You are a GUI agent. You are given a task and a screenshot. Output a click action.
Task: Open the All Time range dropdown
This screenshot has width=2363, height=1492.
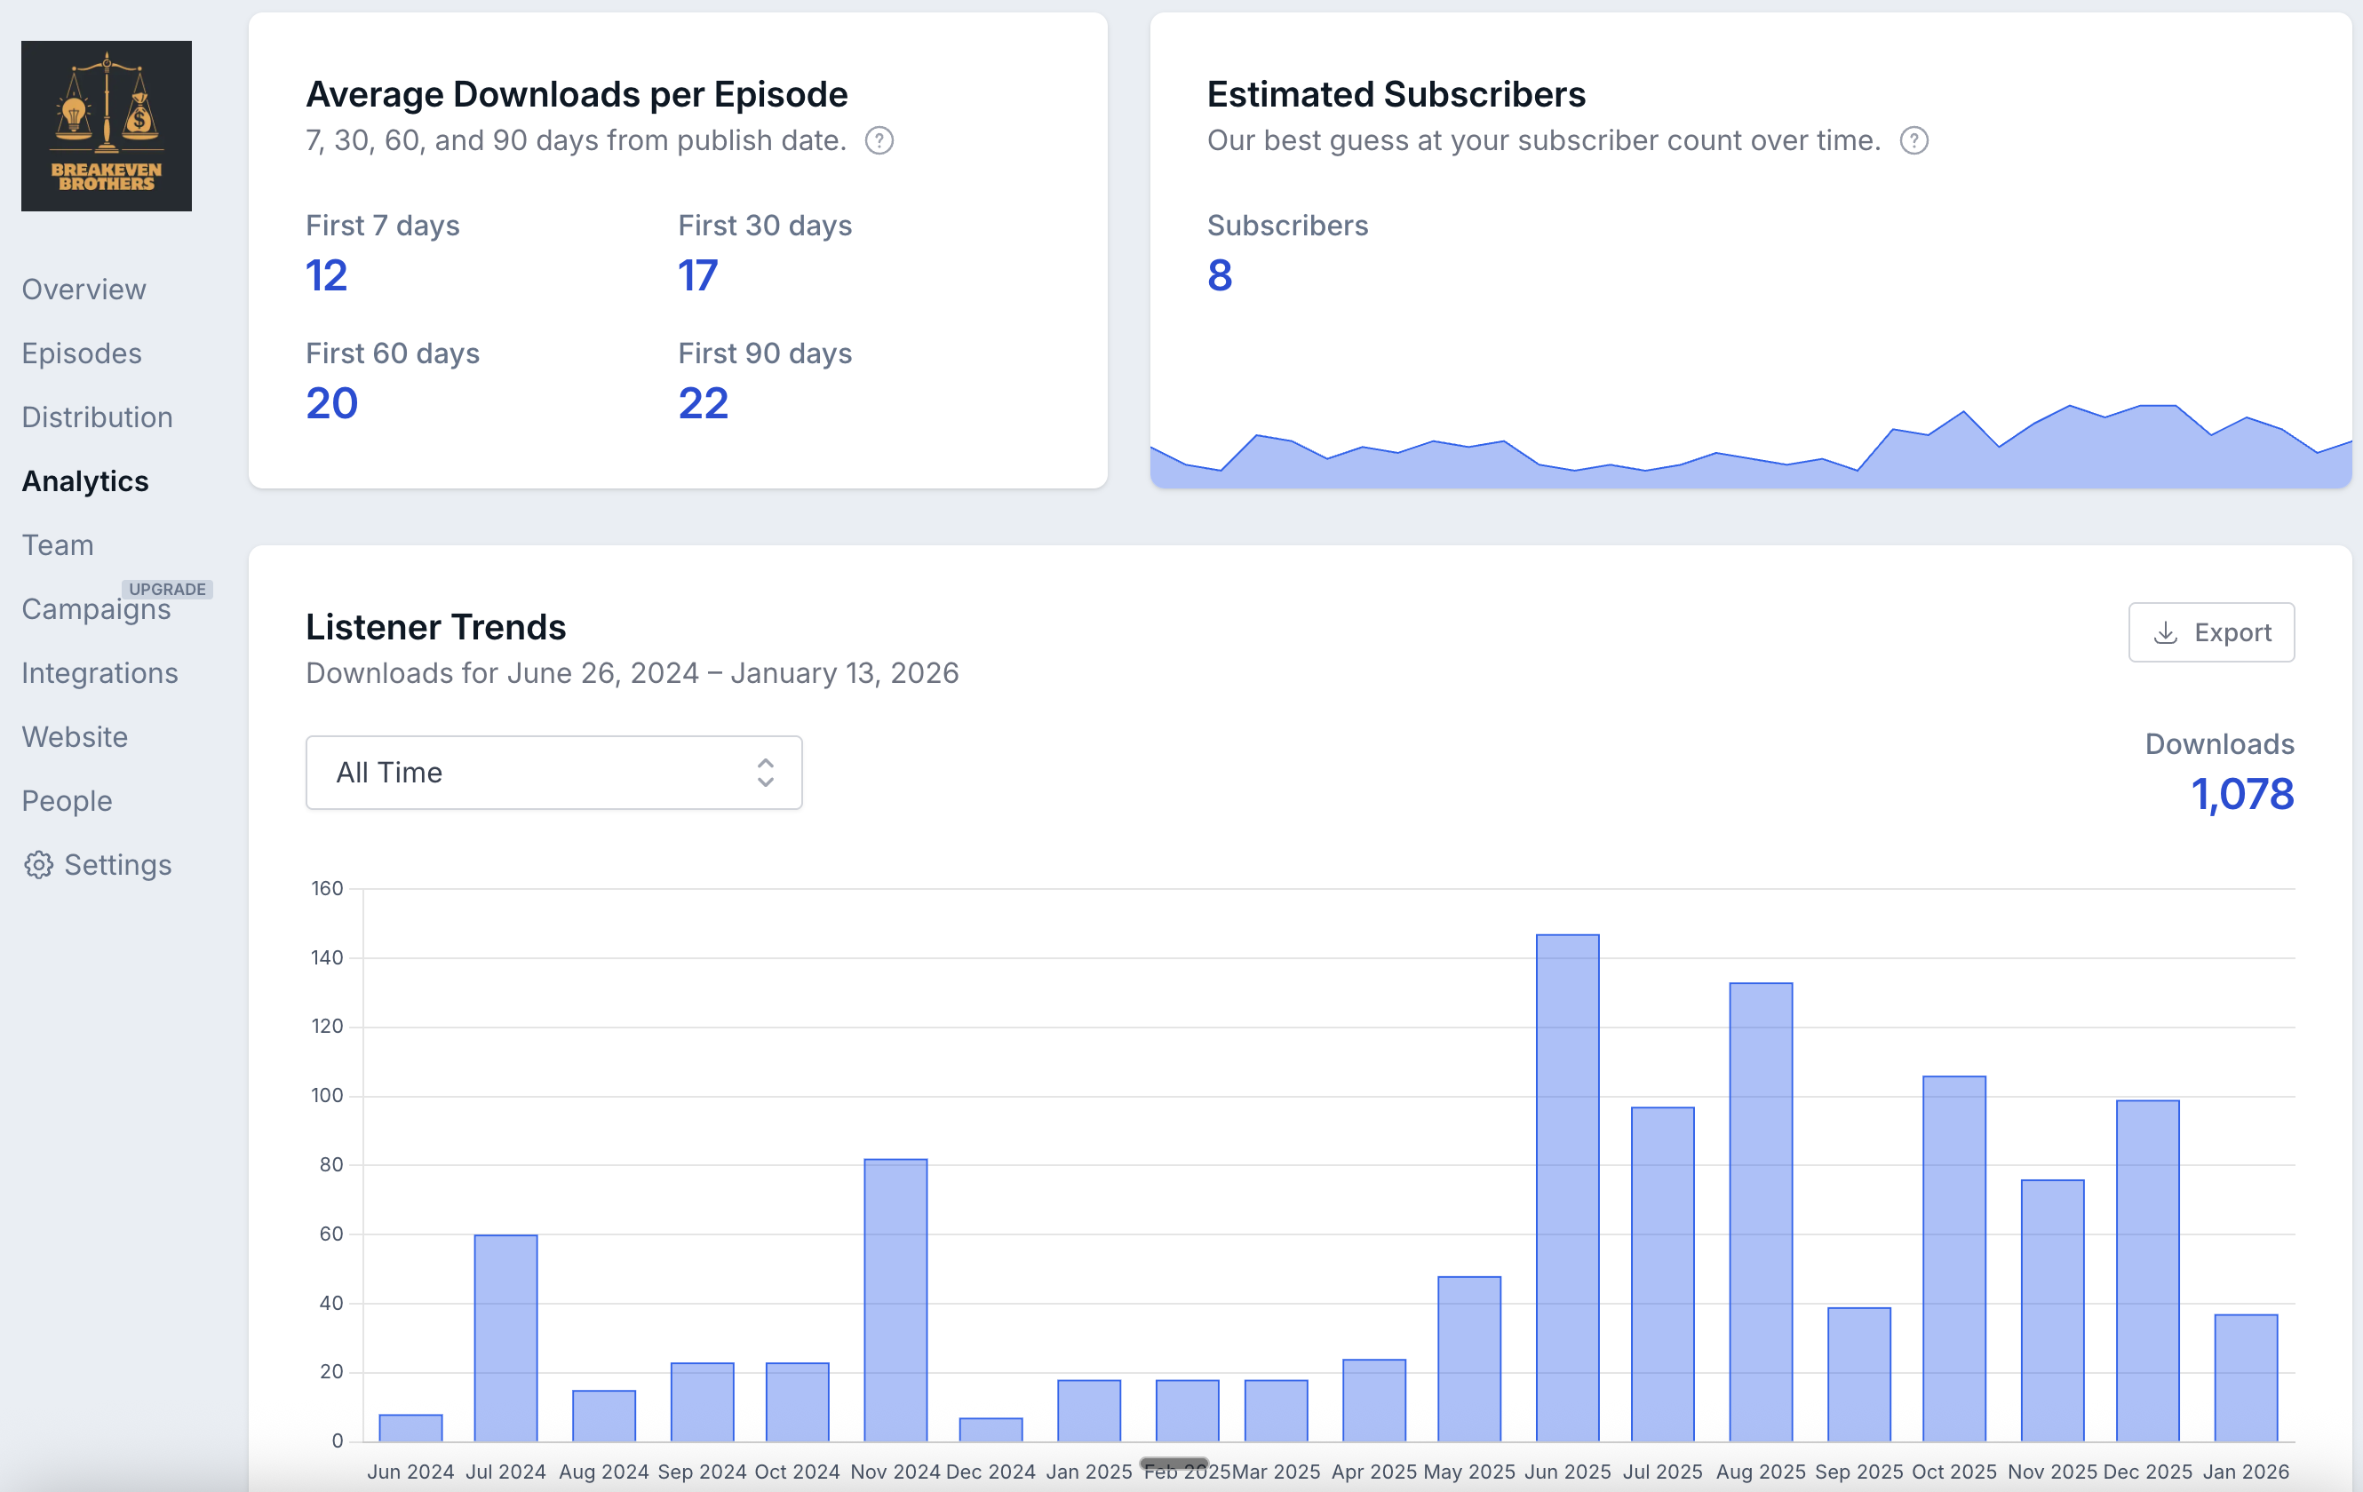coord(553,773)
